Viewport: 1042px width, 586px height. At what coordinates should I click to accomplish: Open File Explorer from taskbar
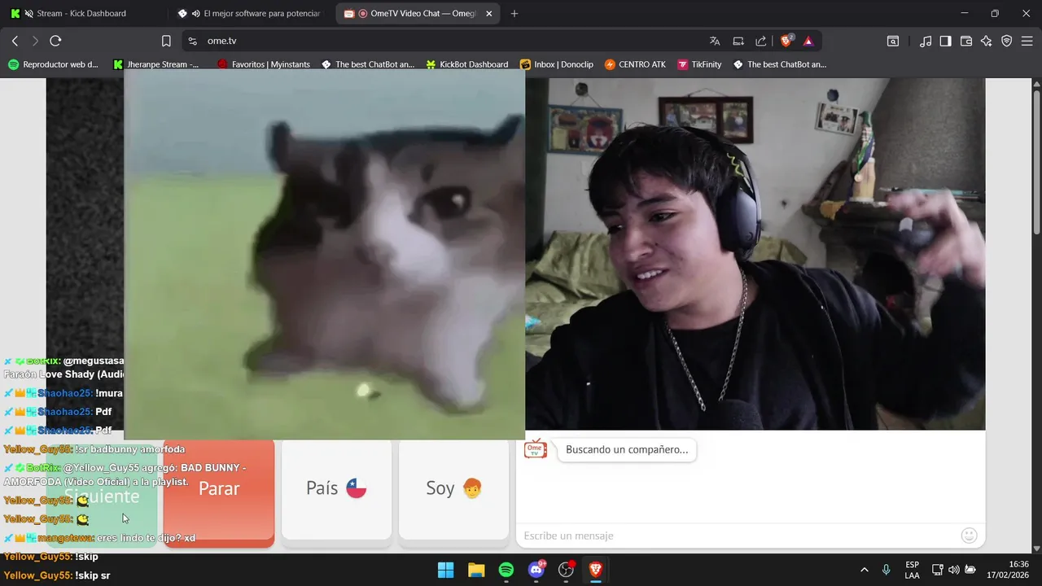tap(476, 570)
